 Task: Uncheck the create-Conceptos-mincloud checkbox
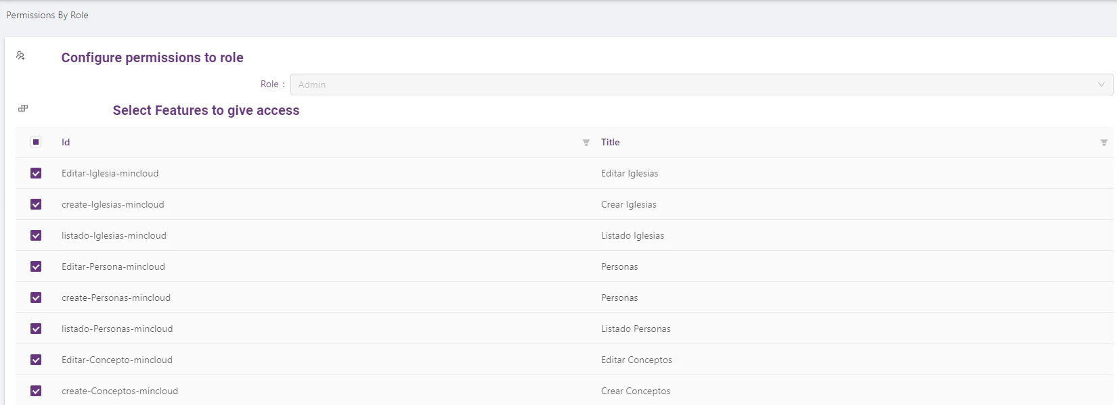click(36, 391)
